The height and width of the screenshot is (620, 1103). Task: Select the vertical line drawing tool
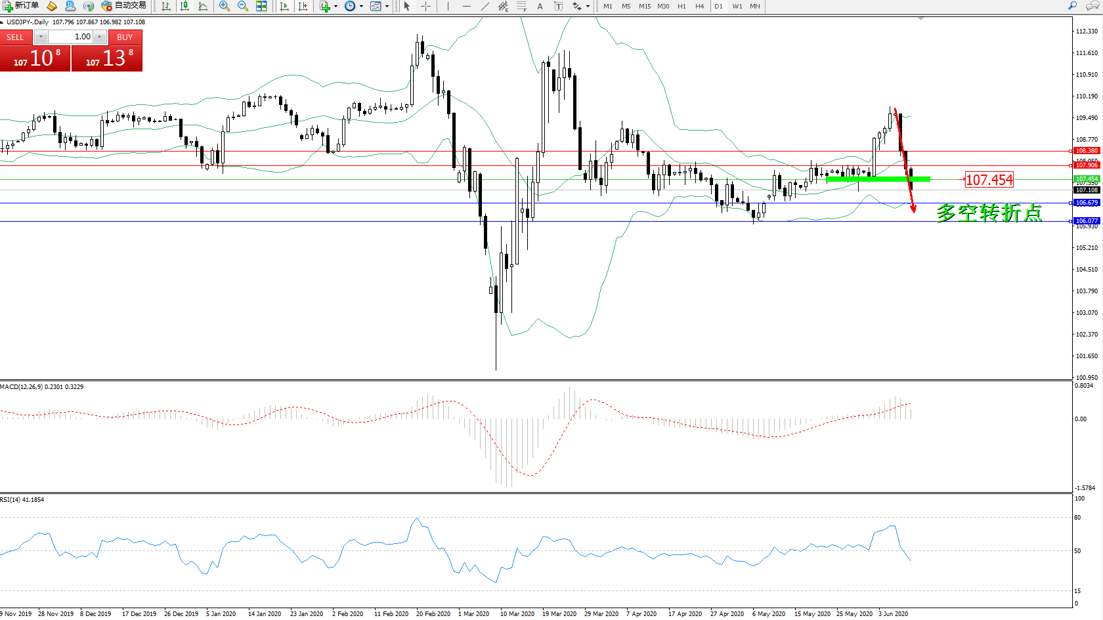point(448,6)
